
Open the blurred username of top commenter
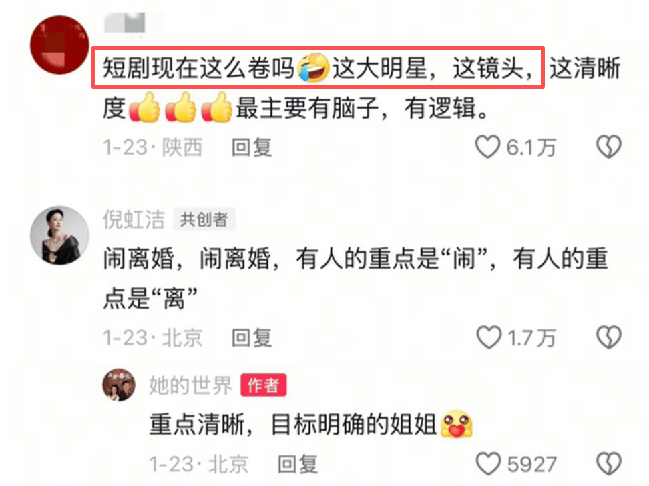point(134,23)
